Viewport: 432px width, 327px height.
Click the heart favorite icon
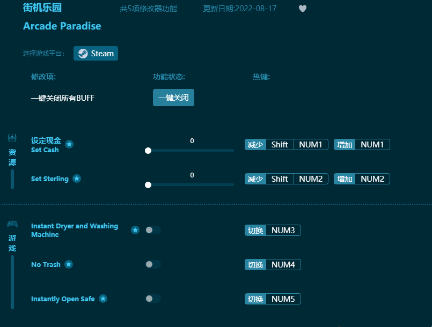tap(303, 9)
